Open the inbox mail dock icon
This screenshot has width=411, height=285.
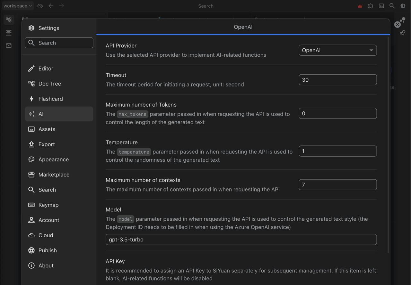click(x=9, y=45)
